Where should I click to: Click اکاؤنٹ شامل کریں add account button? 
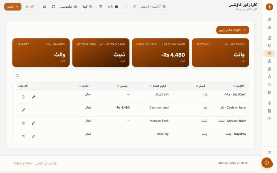pos(233,30)
